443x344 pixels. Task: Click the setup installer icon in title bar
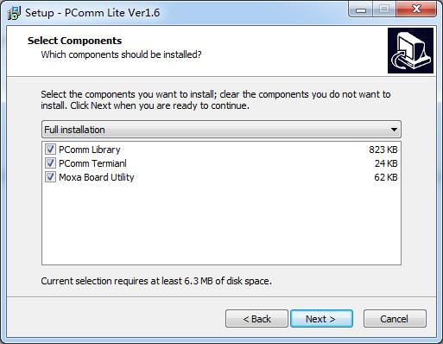14,13
